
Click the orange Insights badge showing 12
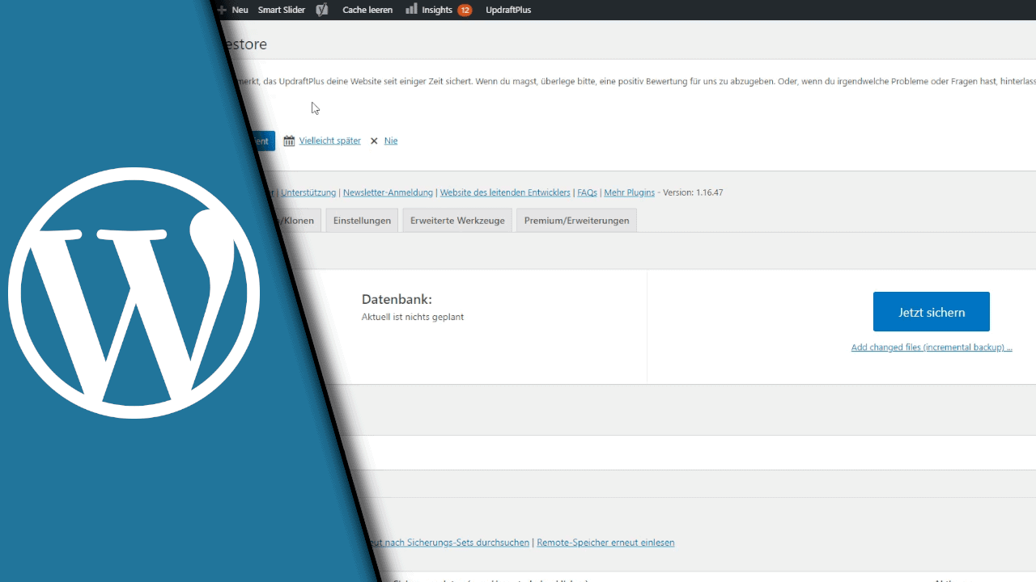tap(465, 10)
